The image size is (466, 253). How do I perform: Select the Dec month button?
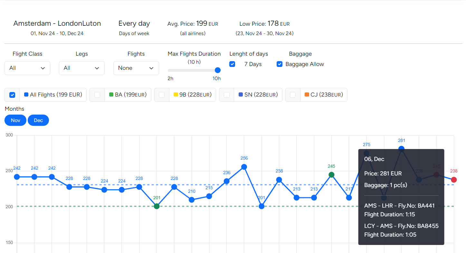click(38, 120)
